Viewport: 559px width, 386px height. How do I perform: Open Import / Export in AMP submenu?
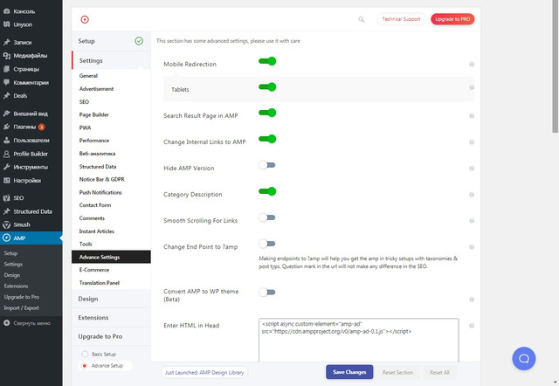21,308
